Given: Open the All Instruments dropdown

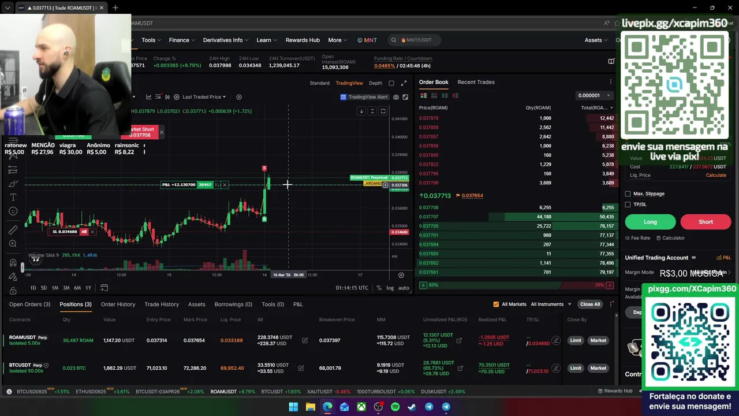Looking at the screenshot, I should tap(551, 304).
